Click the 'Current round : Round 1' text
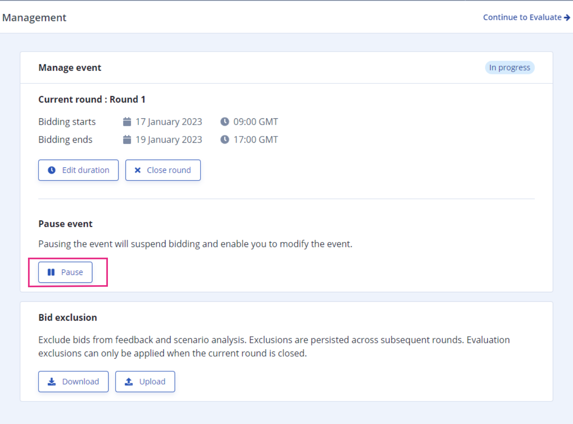This screenshot has height=424, width=573. click(92, 99)
